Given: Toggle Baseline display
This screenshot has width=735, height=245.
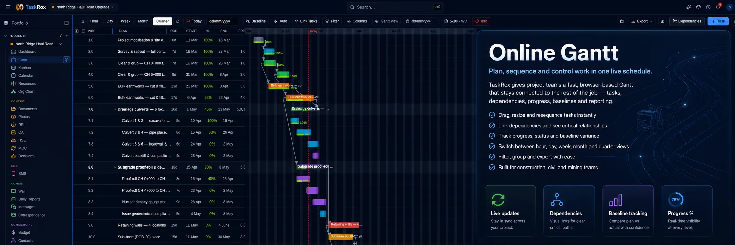Looking at the screenshot, I should 256,21.
